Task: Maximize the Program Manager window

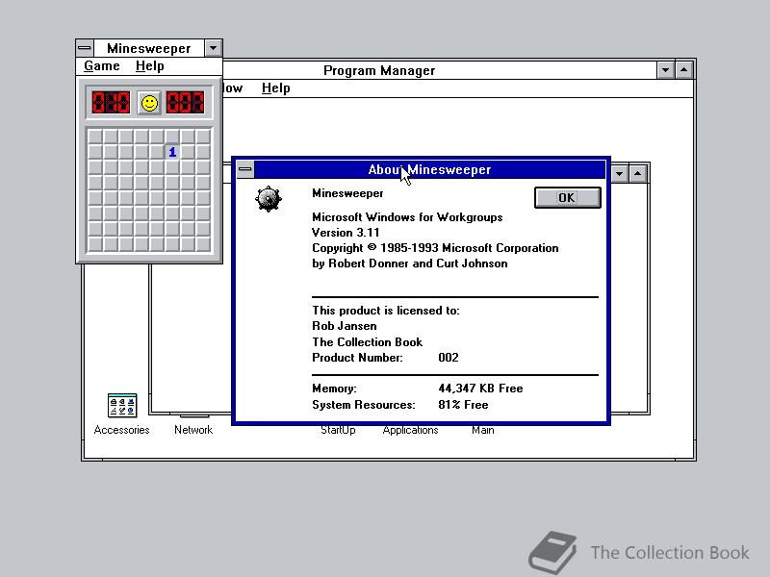Action: pos(683,70)
